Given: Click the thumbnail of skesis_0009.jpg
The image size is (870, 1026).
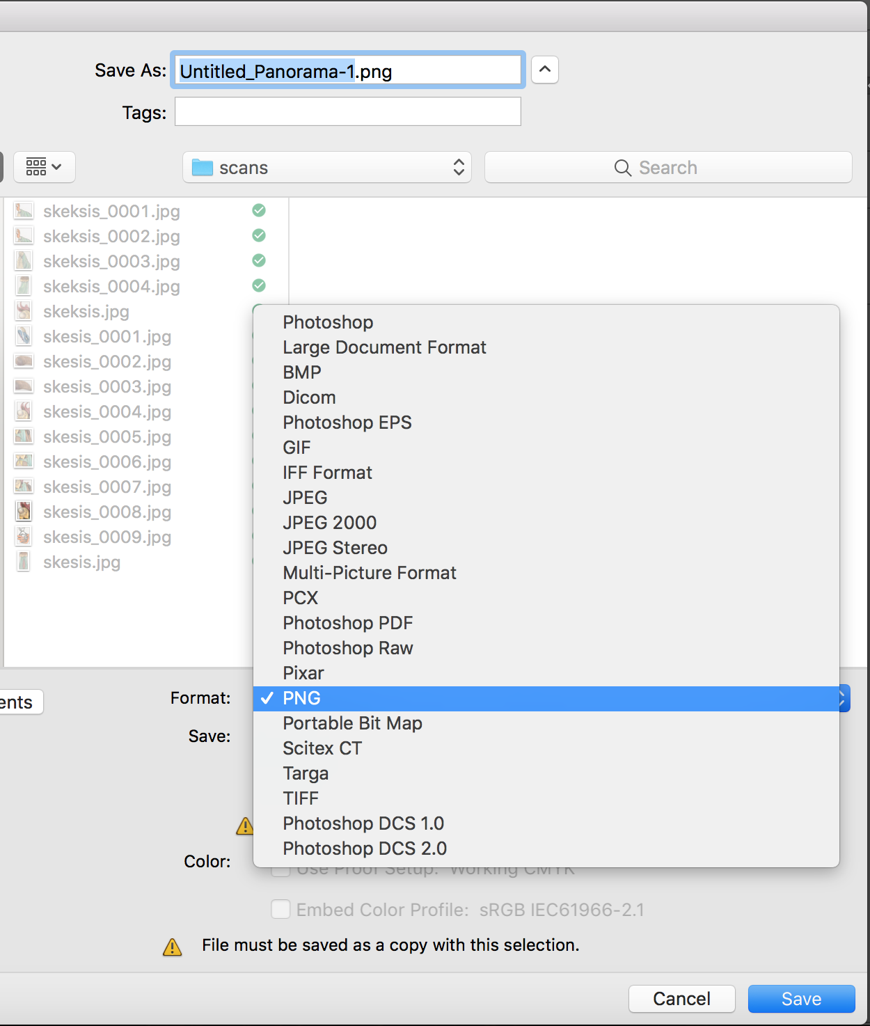Looking at the screenshot, I should click(23, 537).
